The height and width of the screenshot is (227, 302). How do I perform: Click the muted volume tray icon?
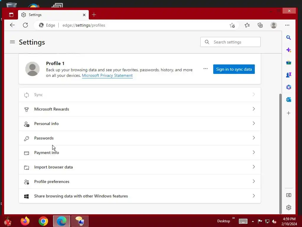pyautogui.click(x=274, y=221)
